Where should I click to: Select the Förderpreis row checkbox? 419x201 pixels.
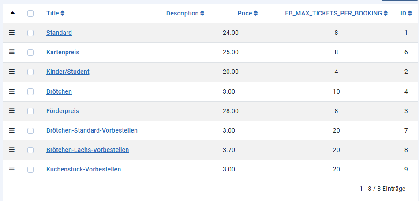click(x=30, y=111)
